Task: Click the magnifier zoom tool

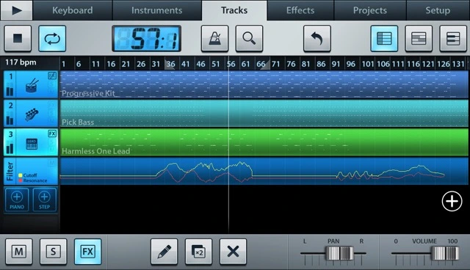Action: pyautogui.click(x=249, y=38)
